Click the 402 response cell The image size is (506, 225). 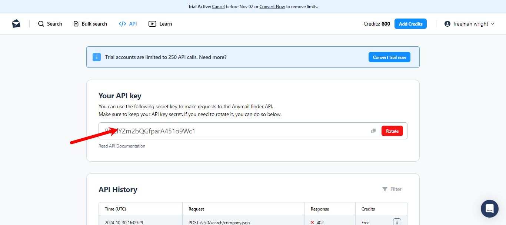[x=330, y=220]
